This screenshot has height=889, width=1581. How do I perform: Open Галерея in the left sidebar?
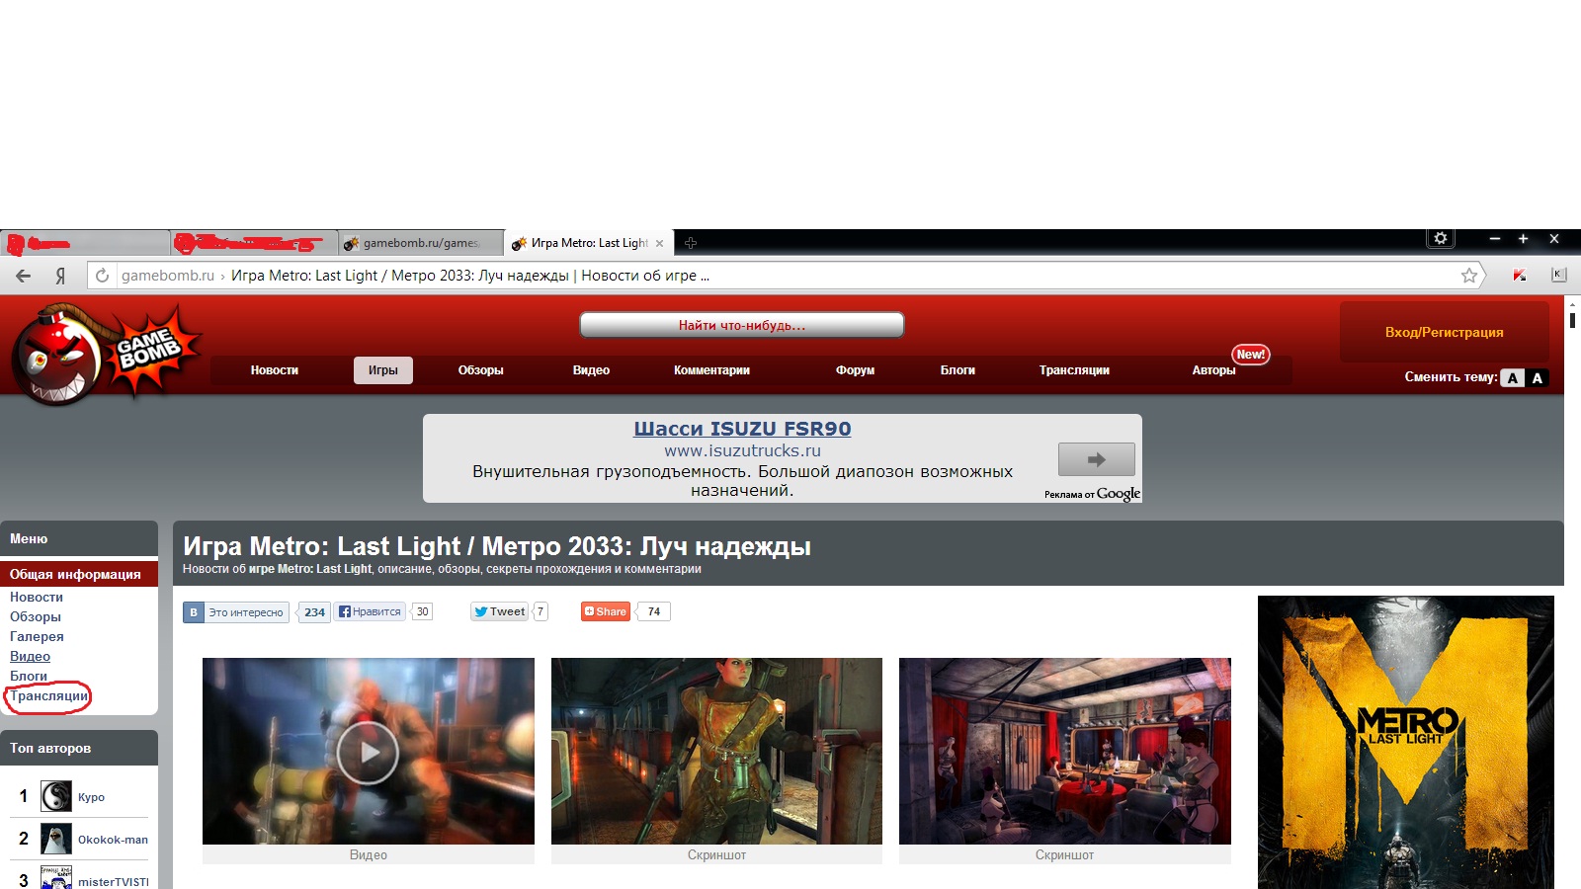37,636
